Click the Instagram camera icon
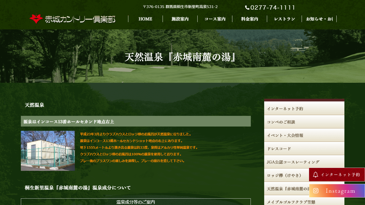Image resolution: width=365 pixels, height=205 pixels. (316, 191)
